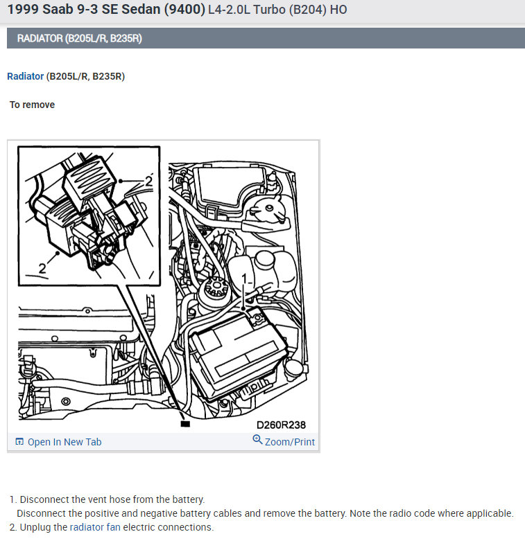The height and width of the screenshot is (550, 525).
Task: Click the engine bay diagram D260R238
Action: [x=163, y=286]
